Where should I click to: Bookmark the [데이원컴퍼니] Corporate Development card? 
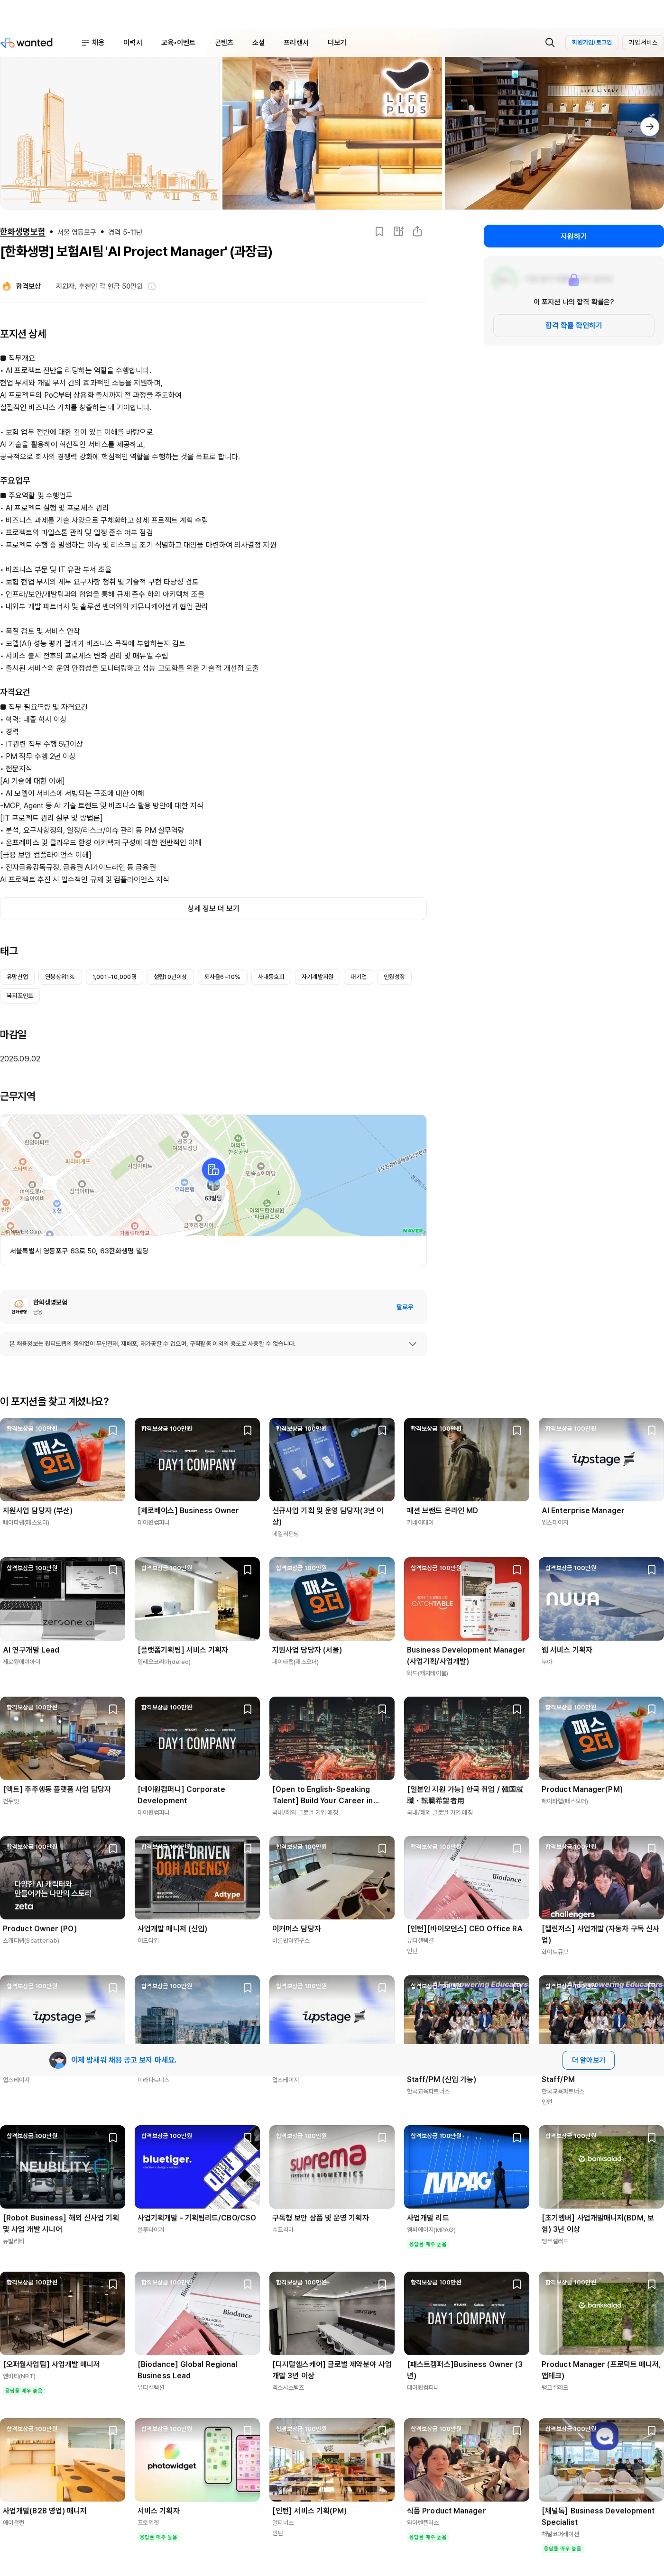247,1709
